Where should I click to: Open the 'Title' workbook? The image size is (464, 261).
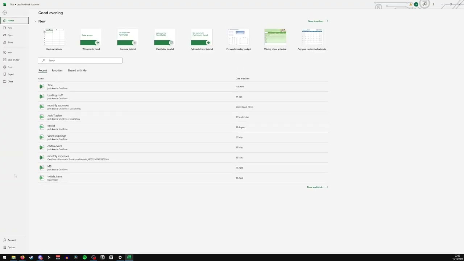[x=183, y=87]
